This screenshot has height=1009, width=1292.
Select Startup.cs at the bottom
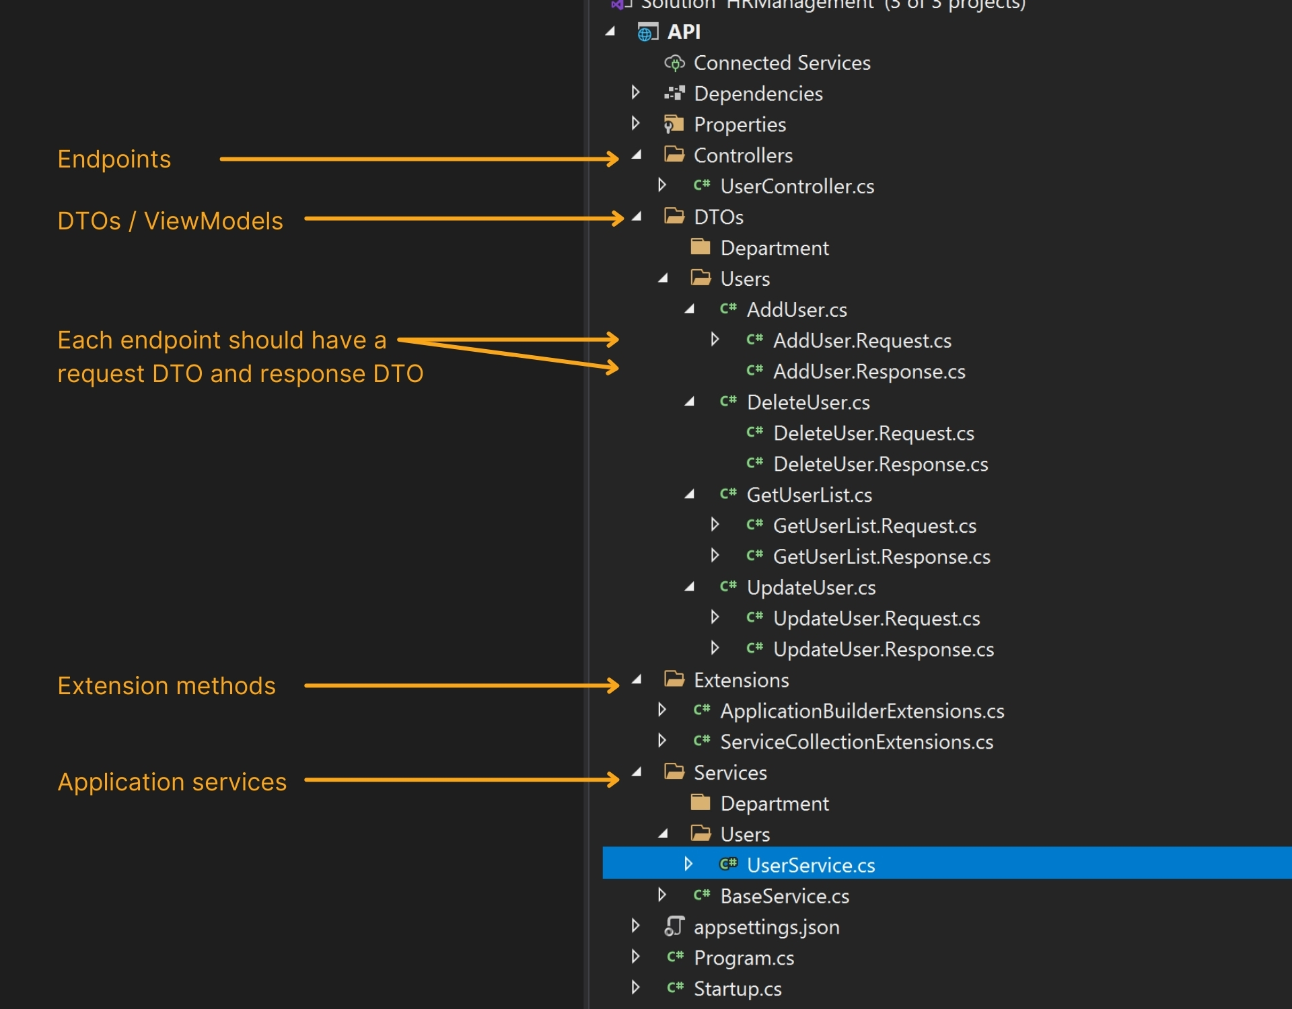coord(738,989)
